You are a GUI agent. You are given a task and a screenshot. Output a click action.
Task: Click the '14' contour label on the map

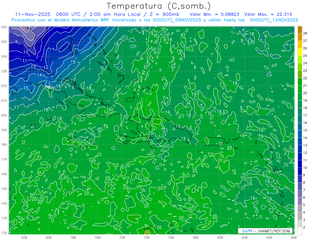click(x=40, y=75)
